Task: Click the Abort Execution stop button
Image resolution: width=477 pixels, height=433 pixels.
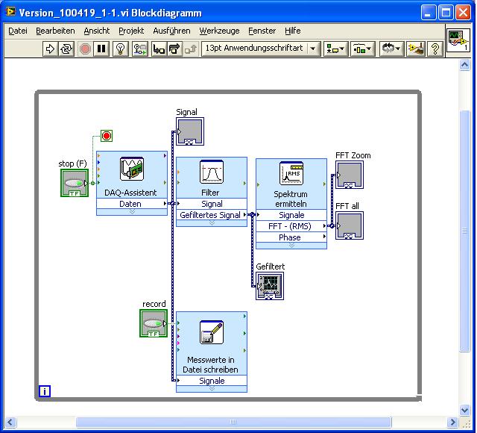Action: point(85,49)
